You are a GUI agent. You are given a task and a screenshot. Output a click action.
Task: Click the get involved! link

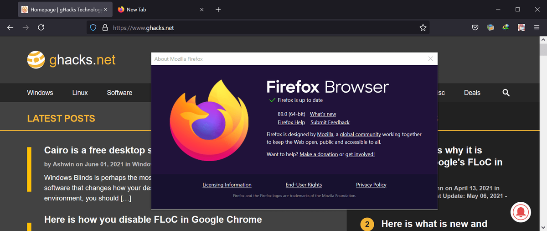click(360, 154)
